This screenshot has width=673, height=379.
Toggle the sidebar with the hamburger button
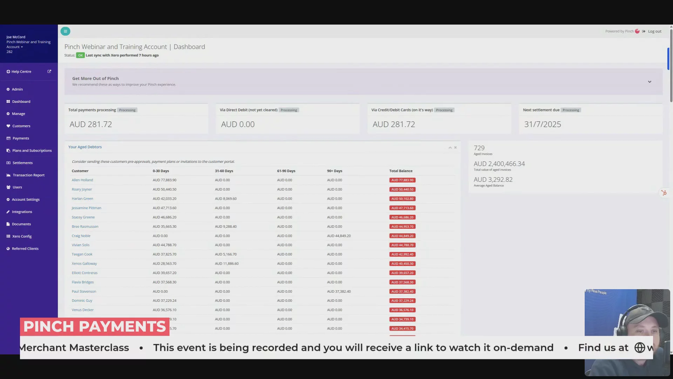click(65, 31)
